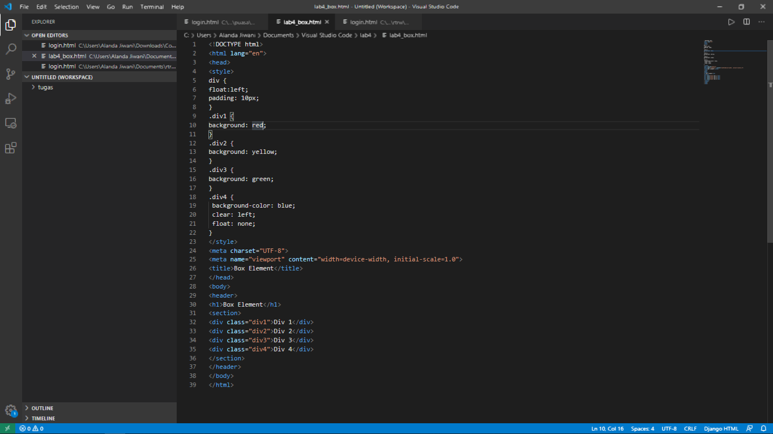Change the CRLF end of line sequence
773x434 pixels.
[690, 428]
